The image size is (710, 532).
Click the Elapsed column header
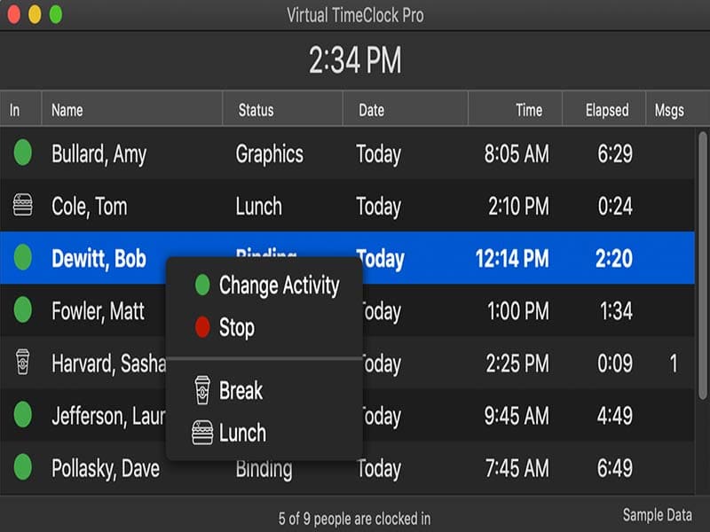coord(604,109)
